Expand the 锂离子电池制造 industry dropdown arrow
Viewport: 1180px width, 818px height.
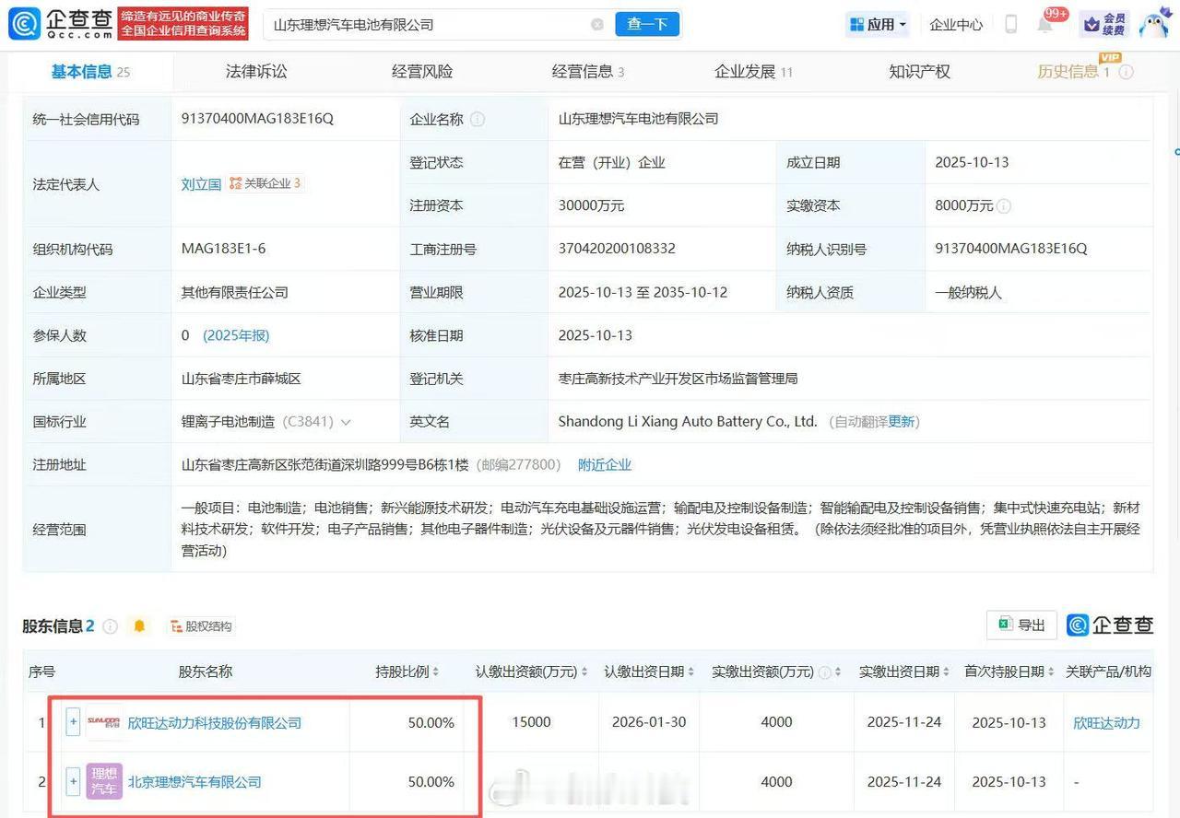pos(346,422)
